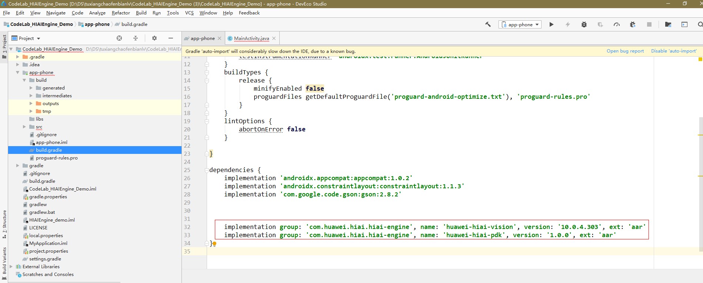
Task: Collapse the app-phone module folder
Action: coord(18,73)
